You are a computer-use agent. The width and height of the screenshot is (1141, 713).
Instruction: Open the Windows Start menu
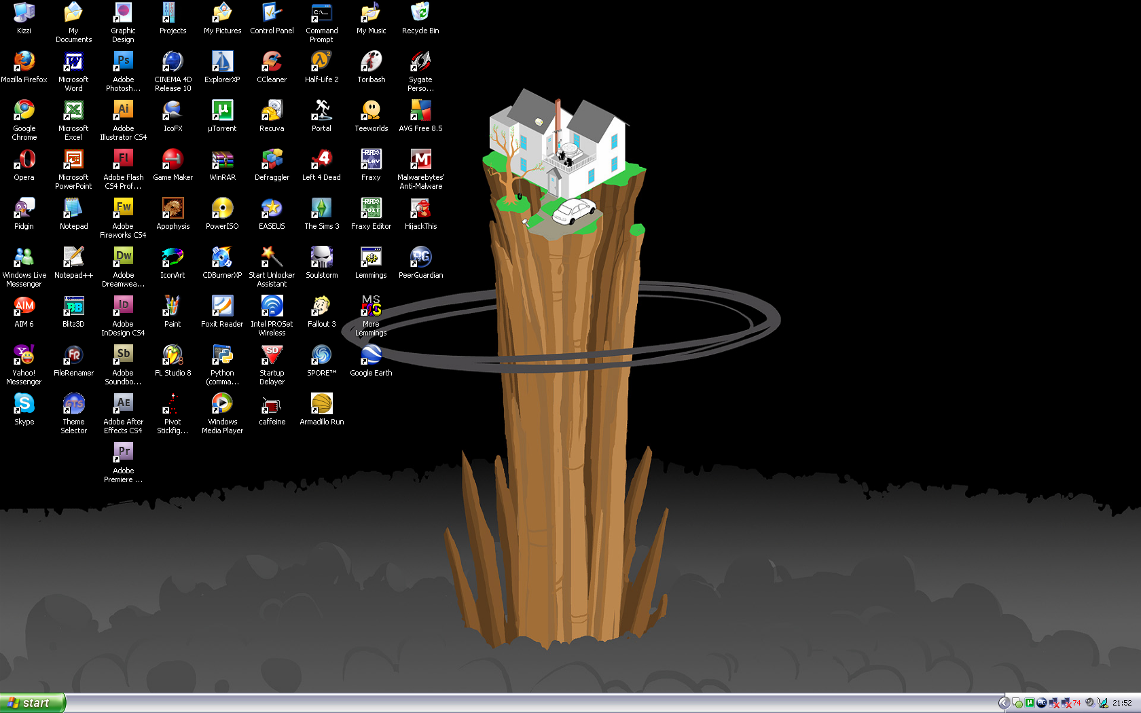pyautogui.click(x=33, y=703)
